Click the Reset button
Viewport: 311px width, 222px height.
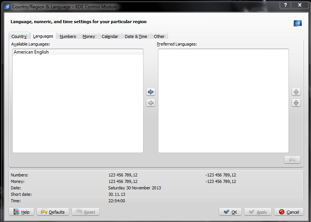click(x=86, y=212)
